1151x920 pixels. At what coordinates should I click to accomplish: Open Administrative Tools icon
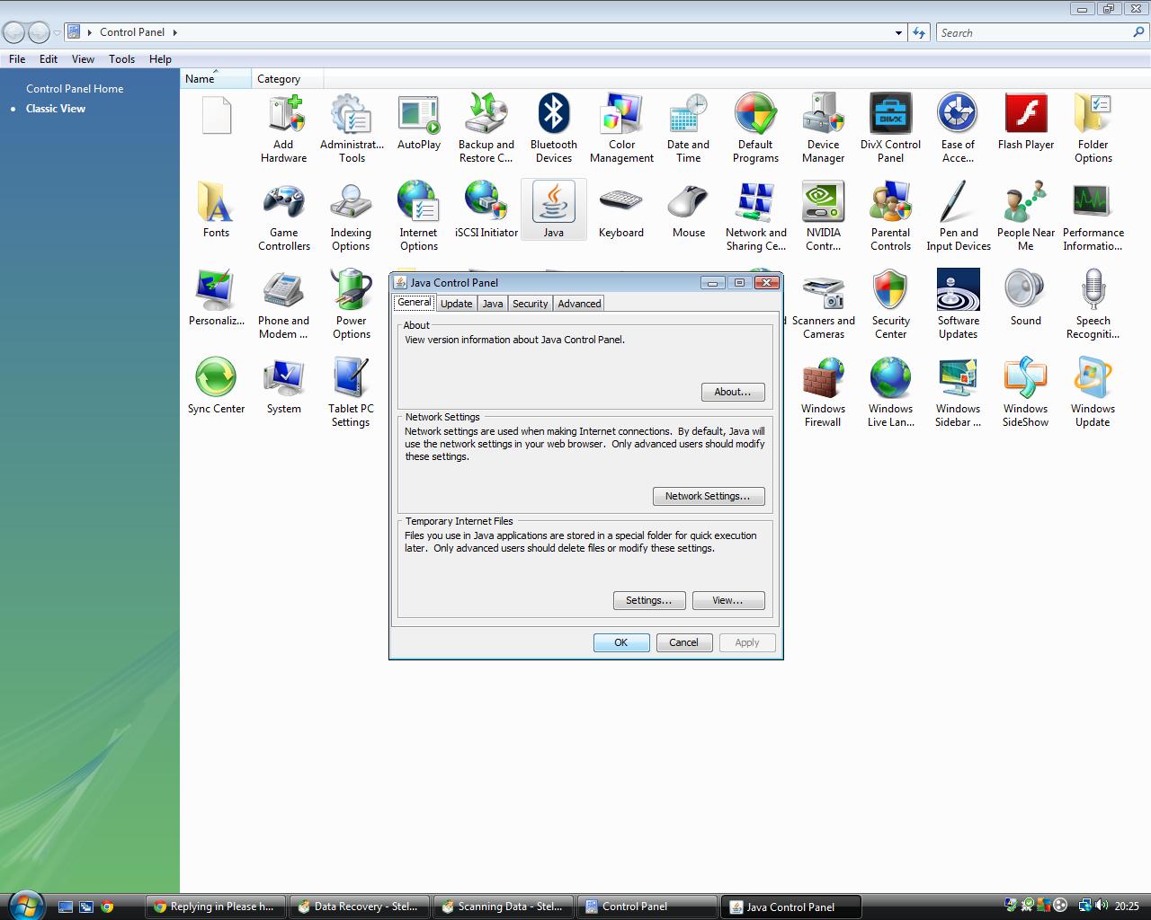[x=352, y=128]
